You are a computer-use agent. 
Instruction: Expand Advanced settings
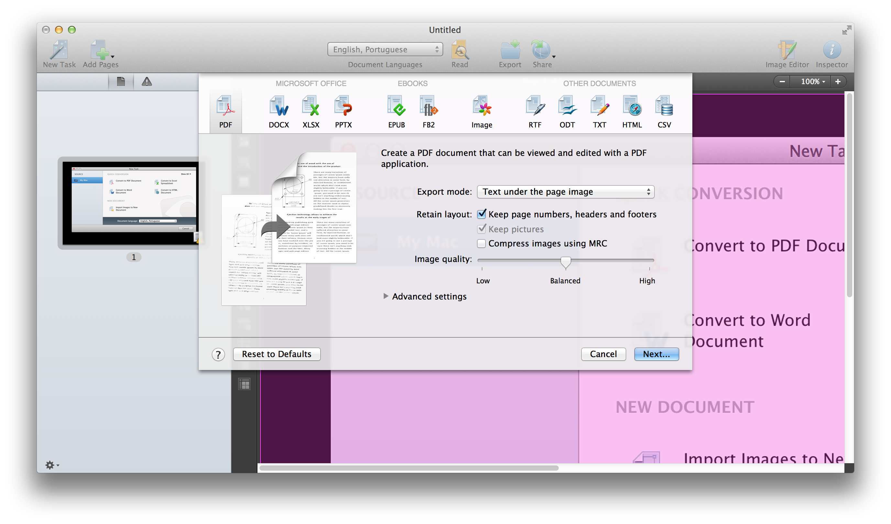click(x=386, y=296)
